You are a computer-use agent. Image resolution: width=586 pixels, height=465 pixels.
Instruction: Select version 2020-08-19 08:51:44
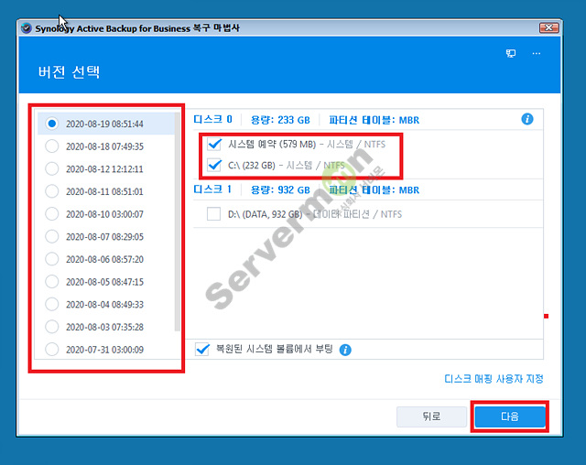tap(51, 124)
